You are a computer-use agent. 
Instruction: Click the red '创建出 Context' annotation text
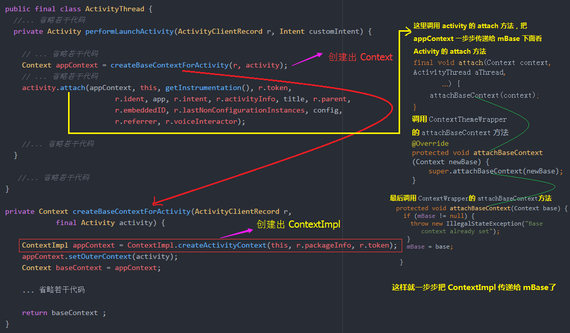coord(360,57)
